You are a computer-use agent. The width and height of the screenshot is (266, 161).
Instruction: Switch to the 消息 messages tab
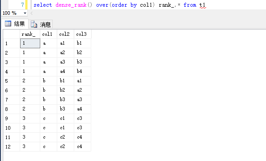click(41, 25)
